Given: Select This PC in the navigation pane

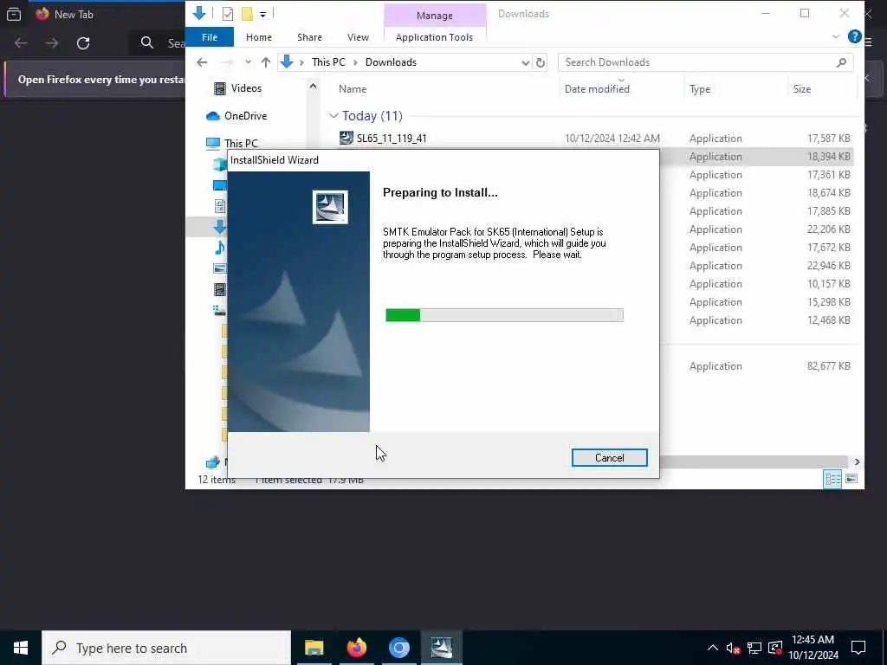Looking at the screenshot, I should [x=241, y=144].
